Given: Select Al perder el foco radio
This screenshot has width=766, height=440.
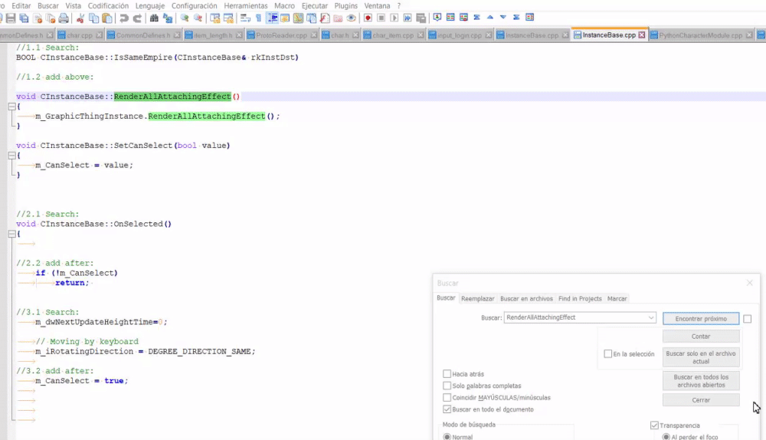Looking at the screenshot, I should [666, 437].
